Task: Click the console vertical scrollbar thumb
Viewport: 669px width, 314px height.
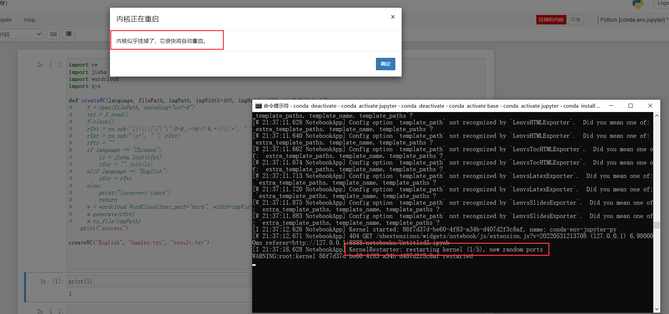Action: click(657, 225)
